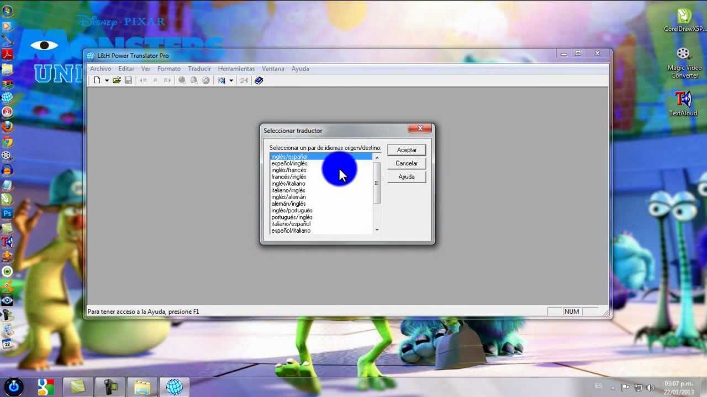Screen dimensions: 707x397
Task: Open the Ver menu
Action: tap(146, 69)
